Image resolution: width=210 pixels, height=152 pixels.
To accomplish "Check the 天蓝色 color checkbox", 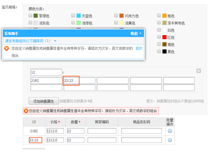I will click(x=73, y=15).
